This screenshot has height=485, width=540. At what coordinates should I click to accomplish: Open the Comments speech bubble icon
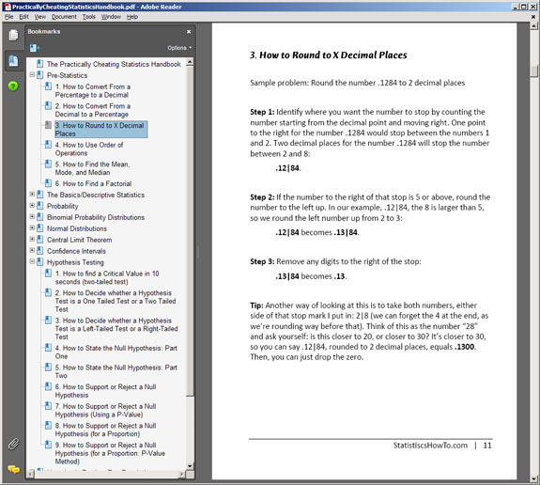coord(13,469)
